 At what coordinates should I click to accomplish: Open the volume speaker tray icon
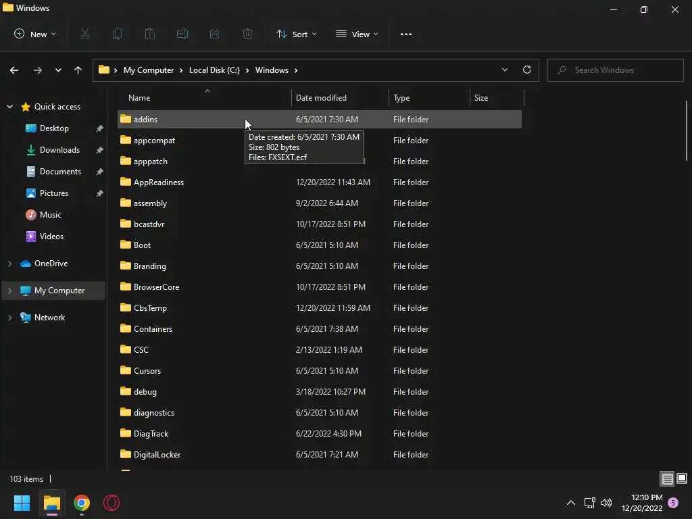pyautogui.click(x=606, y=503)
